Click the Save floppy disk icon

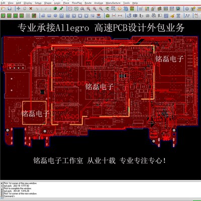[x=10, y=9]
